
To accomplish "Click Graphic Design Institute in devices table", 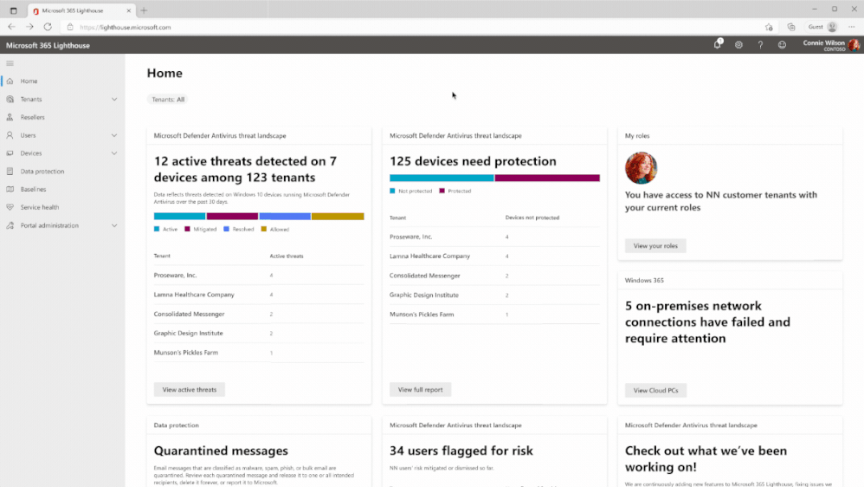I will coord(423,295).
